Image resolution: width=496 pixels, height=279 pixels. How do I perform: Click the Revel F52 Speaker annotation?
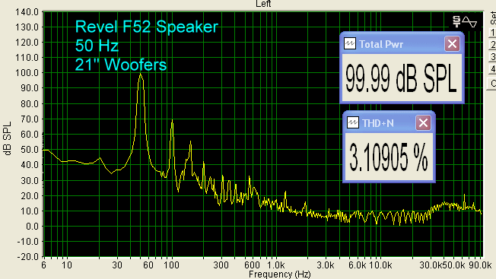point(147,27)
